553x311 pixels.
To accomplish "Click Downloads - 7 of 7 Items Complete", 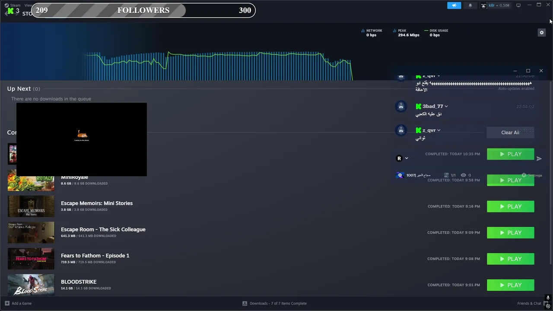I will [x=278, y=303].
